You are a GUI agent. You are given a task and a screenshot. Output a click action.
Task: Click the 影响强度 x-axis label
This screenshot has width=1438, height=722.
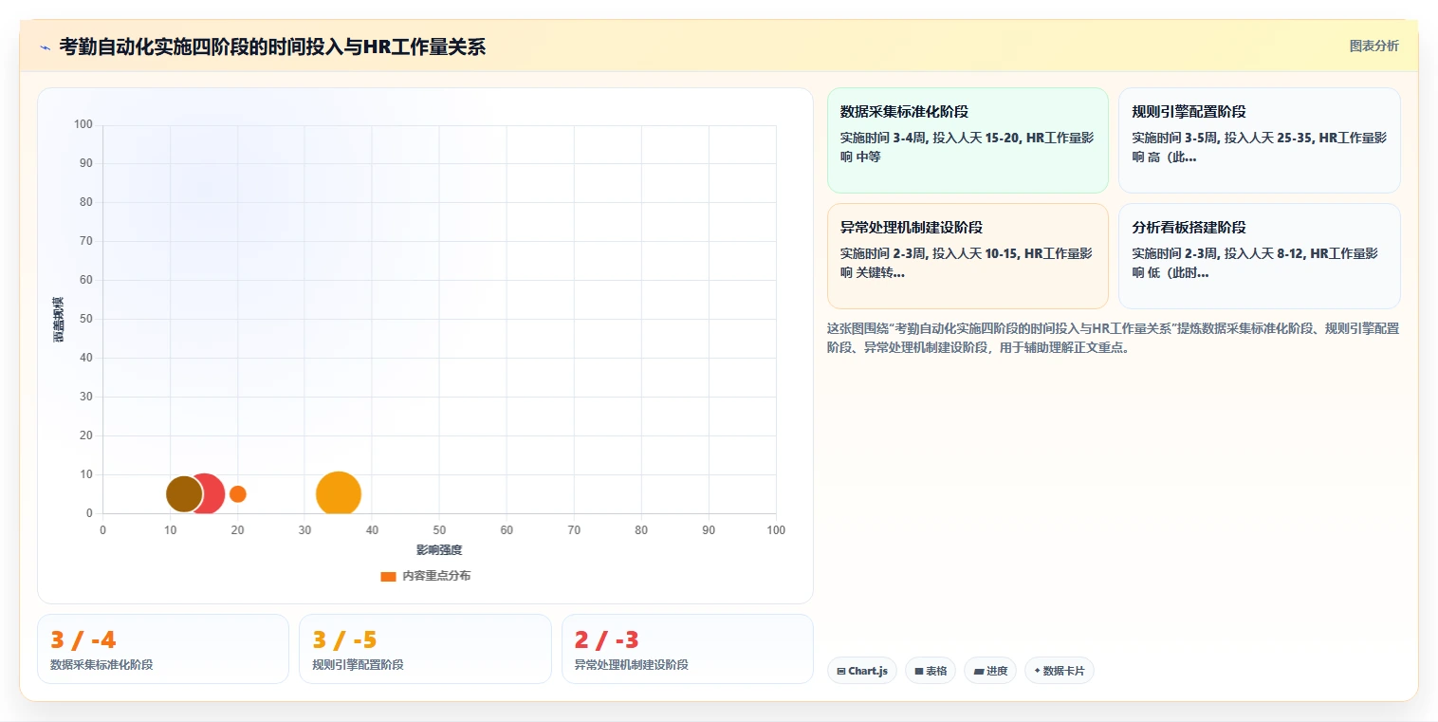pos(439,550)
